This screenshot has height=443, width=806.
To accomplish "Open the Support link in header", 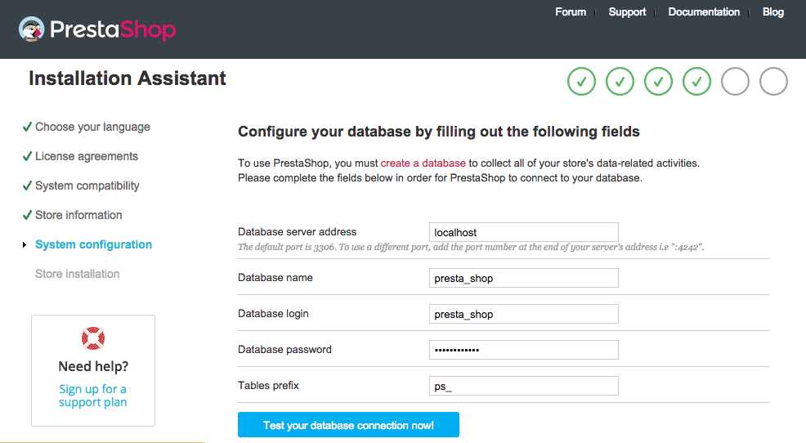I will click(x=627, y=12).
